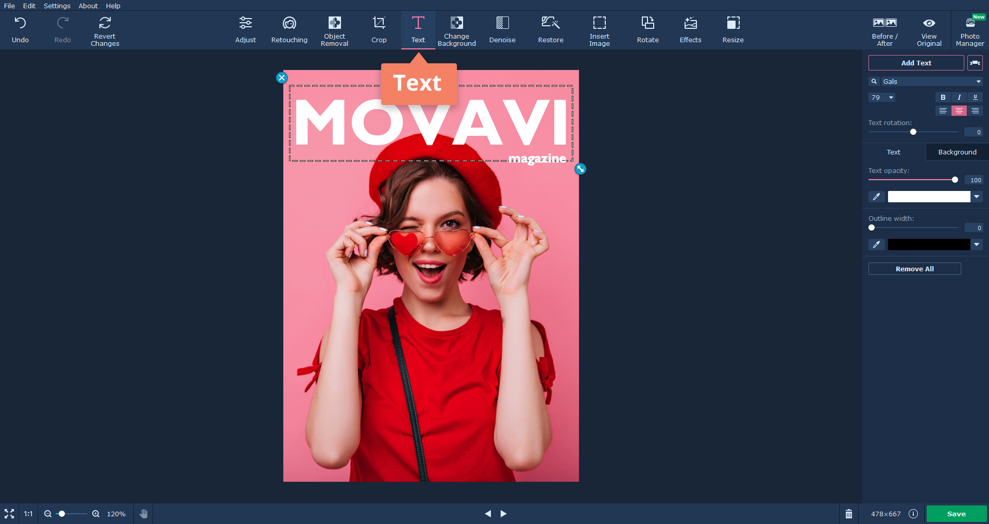
Task: Pick text color with the eyedropper
Action: point(877,197)
